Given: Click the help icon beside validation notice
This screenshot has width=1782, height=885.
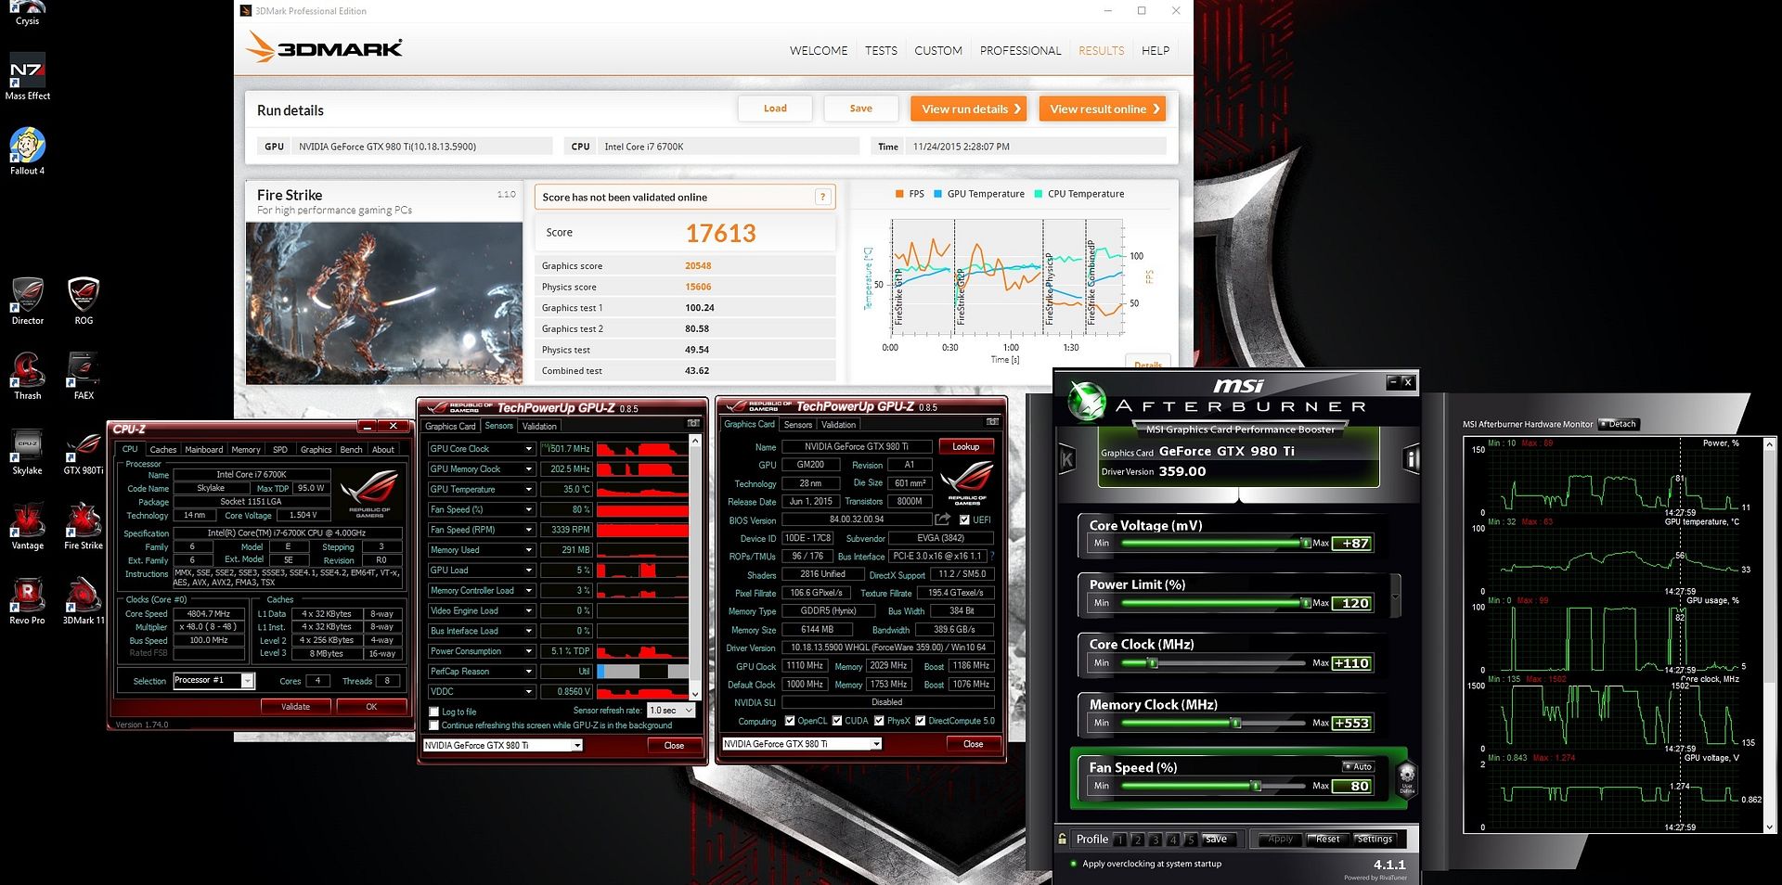Looking at the screenshot, I should (821, 197).
